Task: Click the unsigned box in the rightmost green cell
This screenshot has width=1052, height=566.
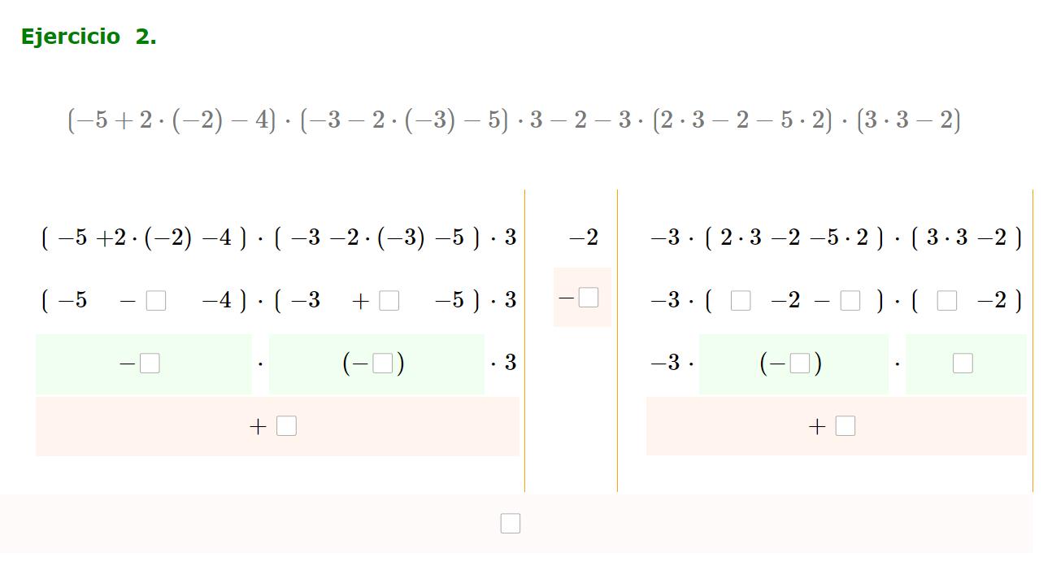Action: [963, 364]
